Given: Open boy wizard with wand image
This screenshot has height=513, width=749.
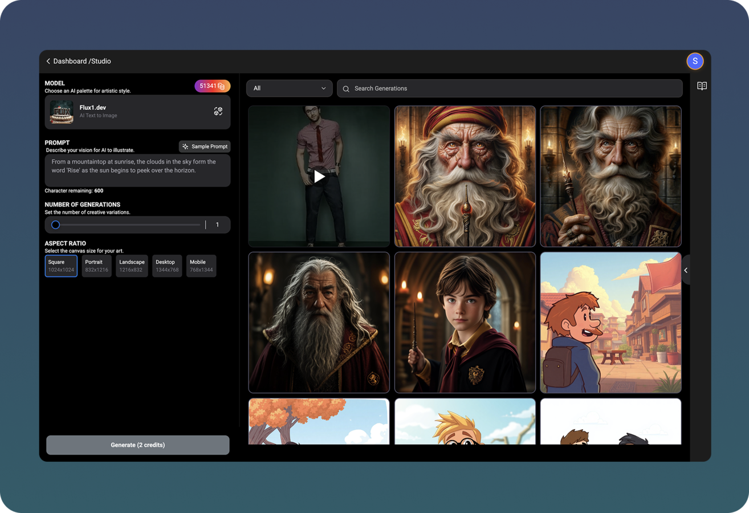Looking at the screenshot, I should [465, 323].
